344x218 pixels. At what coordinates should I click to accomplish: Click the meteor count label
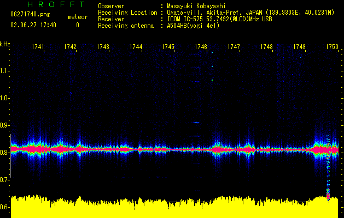(78, 17)
